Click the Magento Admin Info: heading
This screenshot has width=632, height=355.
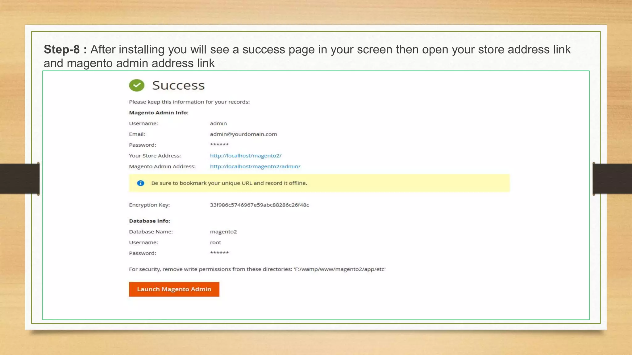pos(159,113)
